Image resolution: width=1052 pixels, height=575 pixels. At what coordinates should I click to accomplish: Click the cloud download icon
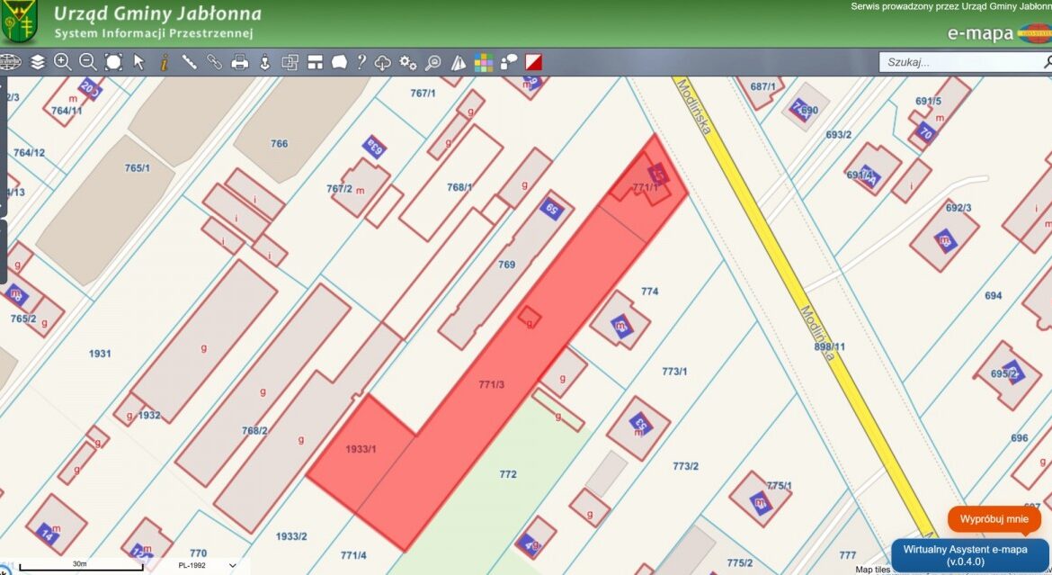coord(382,63)
